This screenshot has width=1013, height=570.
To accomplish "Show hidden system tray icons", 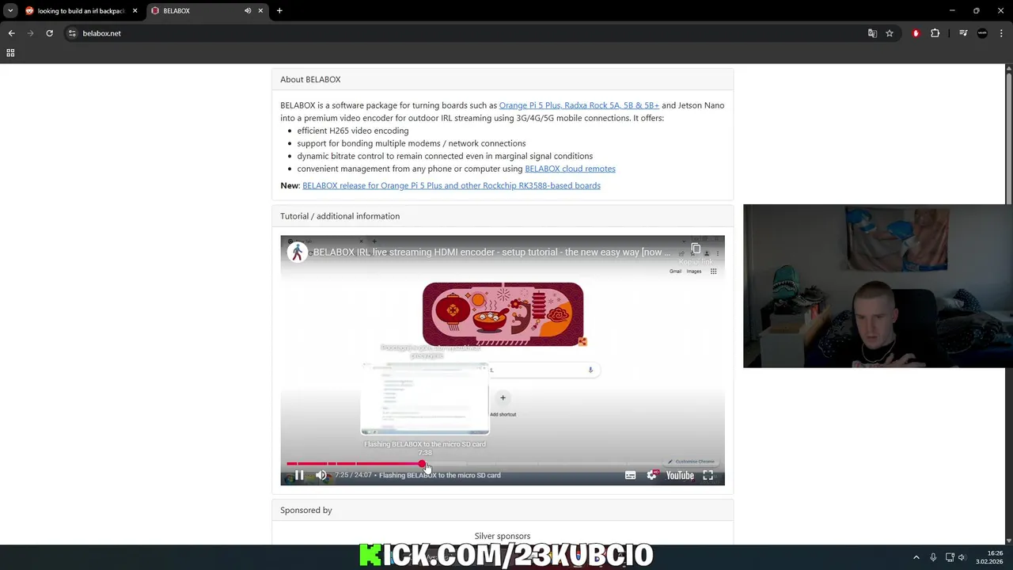I will pyautogui.click(x=916, y=557).
